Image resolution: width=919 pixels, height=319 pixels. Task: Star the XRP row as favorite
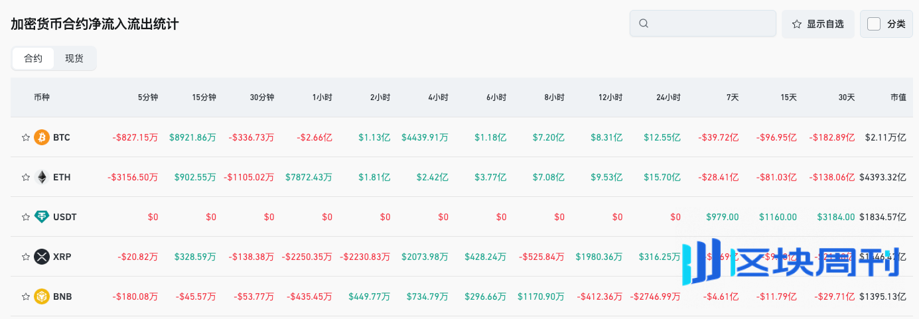tap(26, 257)
